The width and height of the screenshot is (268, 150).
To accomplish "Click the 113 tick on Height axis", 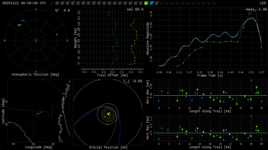I will (x=79, y=12).
